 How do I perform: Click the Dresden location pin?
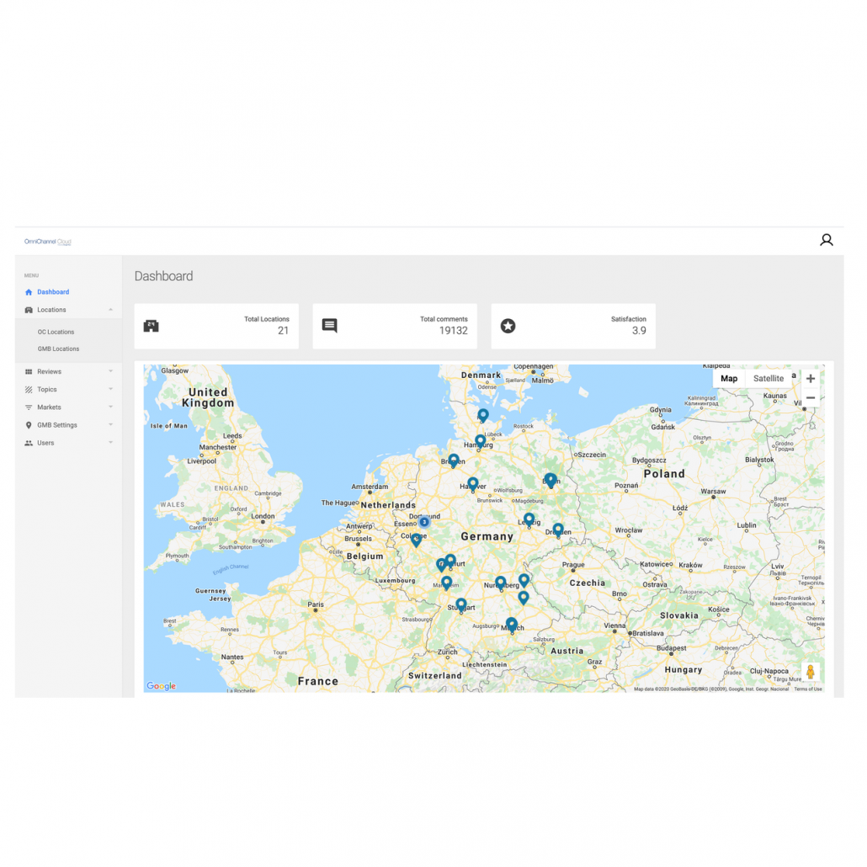tap(558, 530)
